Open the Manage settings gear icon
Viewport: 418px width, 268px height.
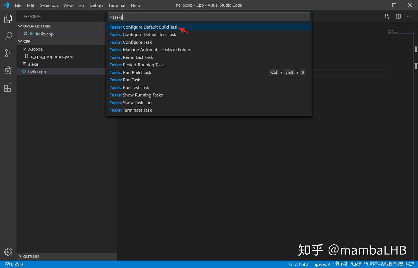pos(8,252)
